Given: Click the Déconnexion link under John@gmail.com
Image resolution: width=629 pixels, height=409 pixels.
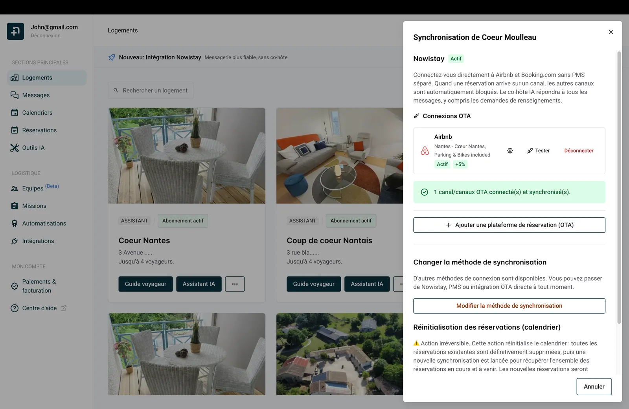Looking at the screenshot, I should click(46, 36).
